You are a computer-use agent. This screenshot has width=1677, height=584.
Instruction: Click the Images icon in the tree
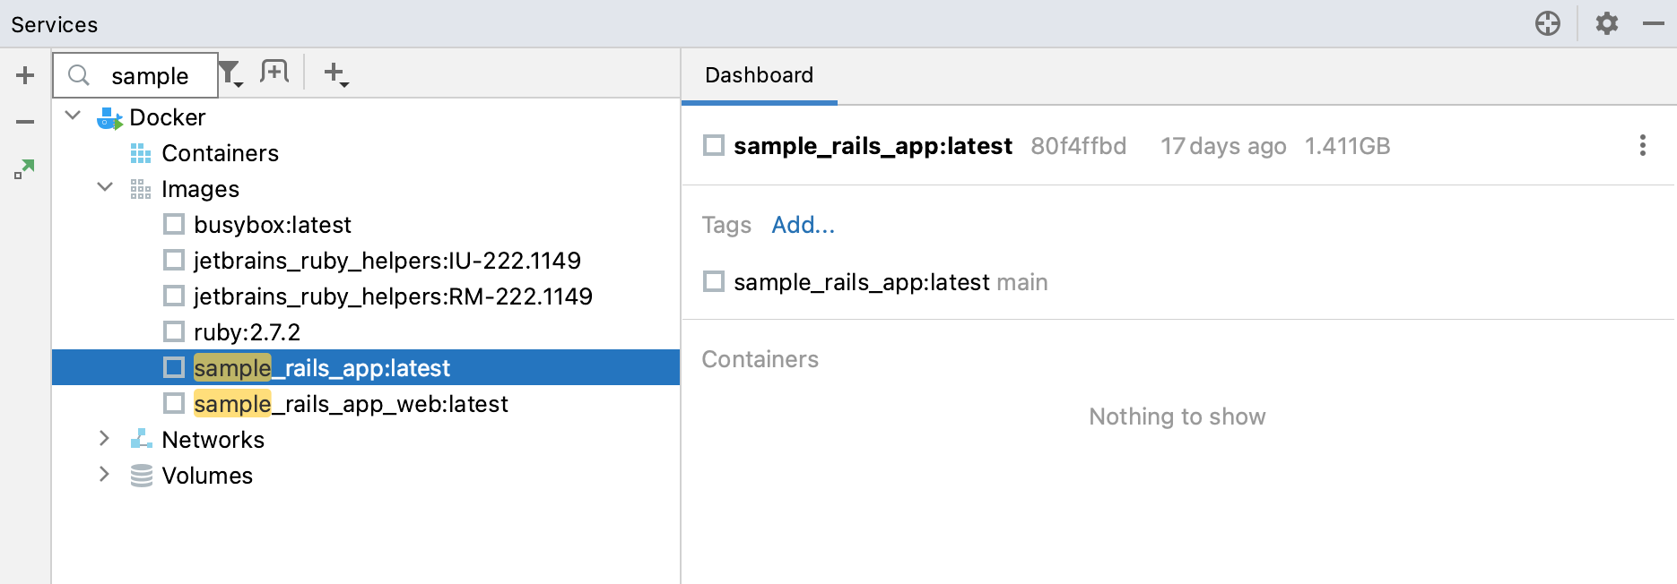pos(141,189)
